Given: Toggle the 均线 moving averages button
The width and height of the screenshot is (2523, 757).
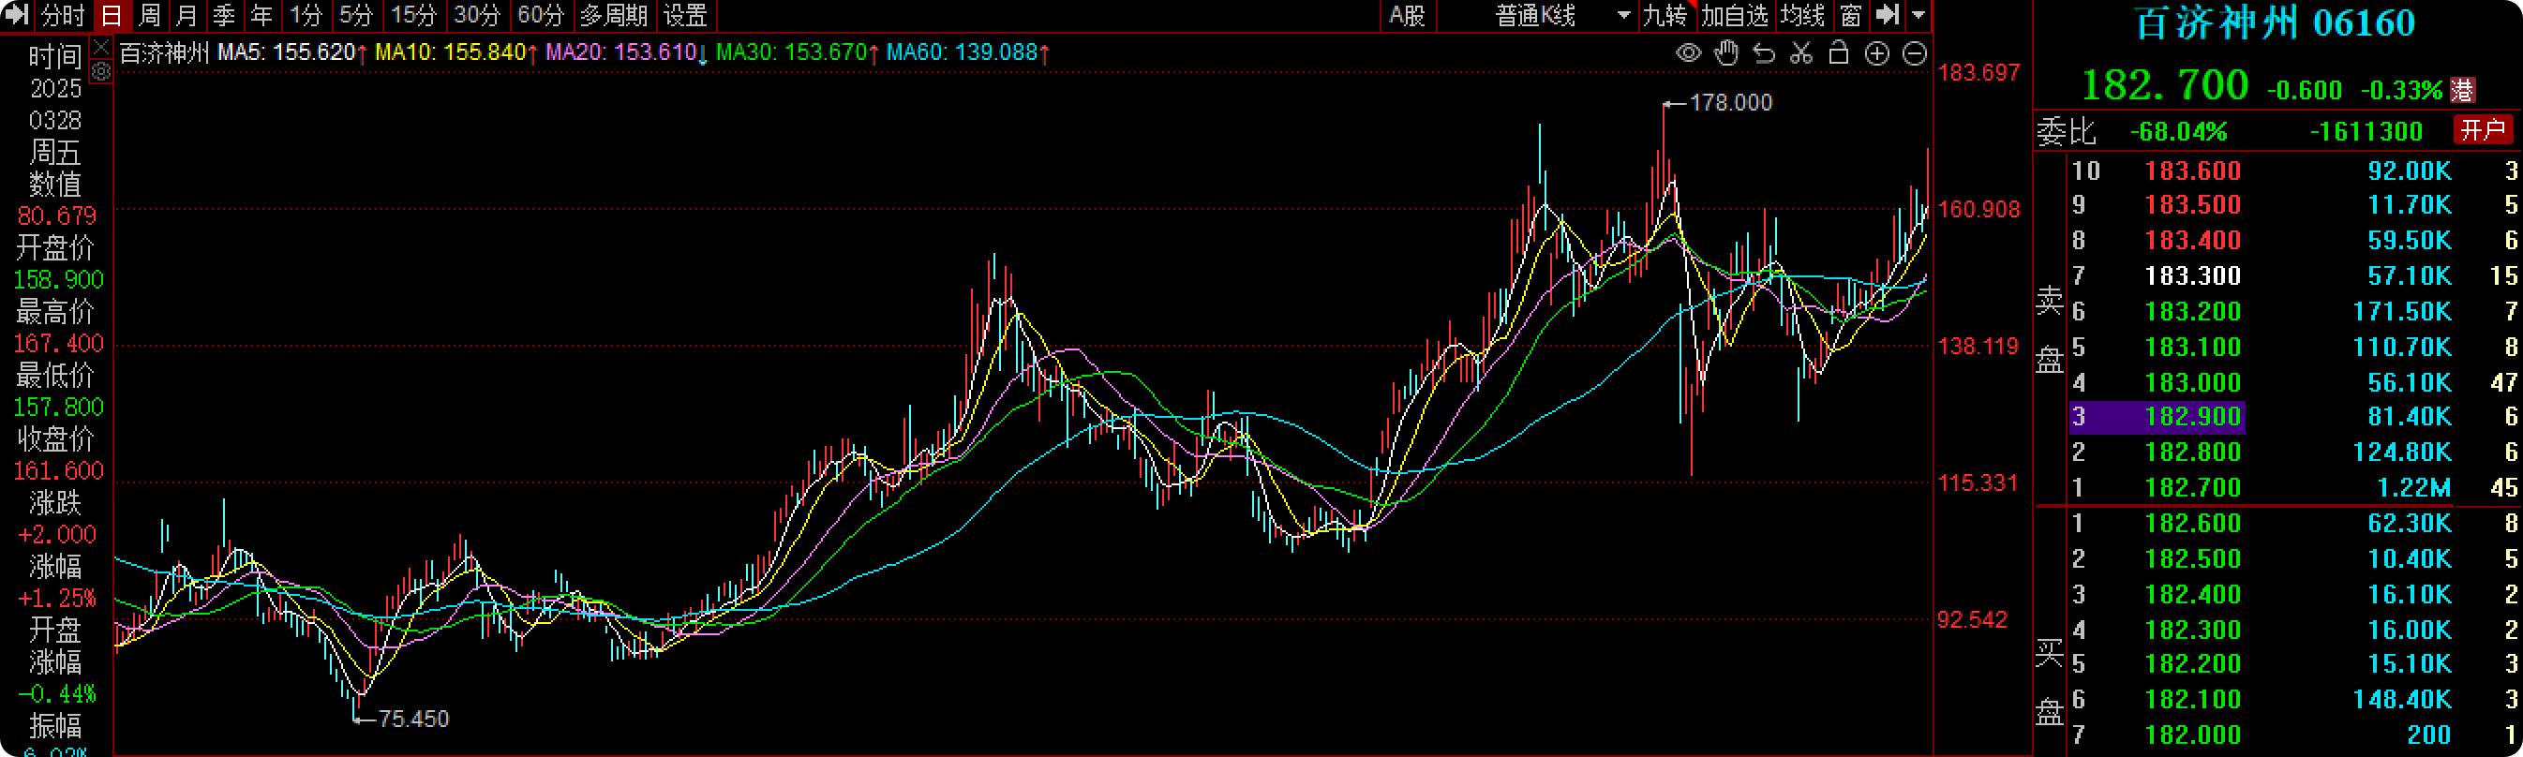Looking at the screenshot, I should point(1802,16).
